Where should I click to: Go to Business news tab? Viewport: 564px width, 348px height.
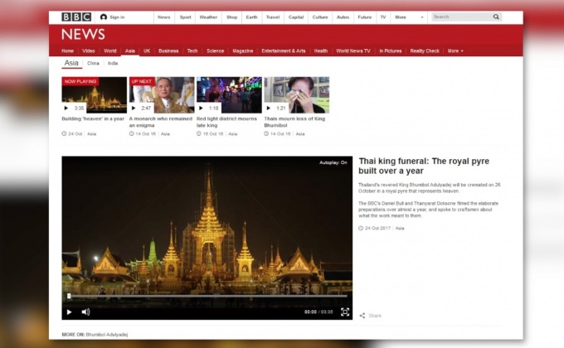pyautogui.click(x=168, y=51)
